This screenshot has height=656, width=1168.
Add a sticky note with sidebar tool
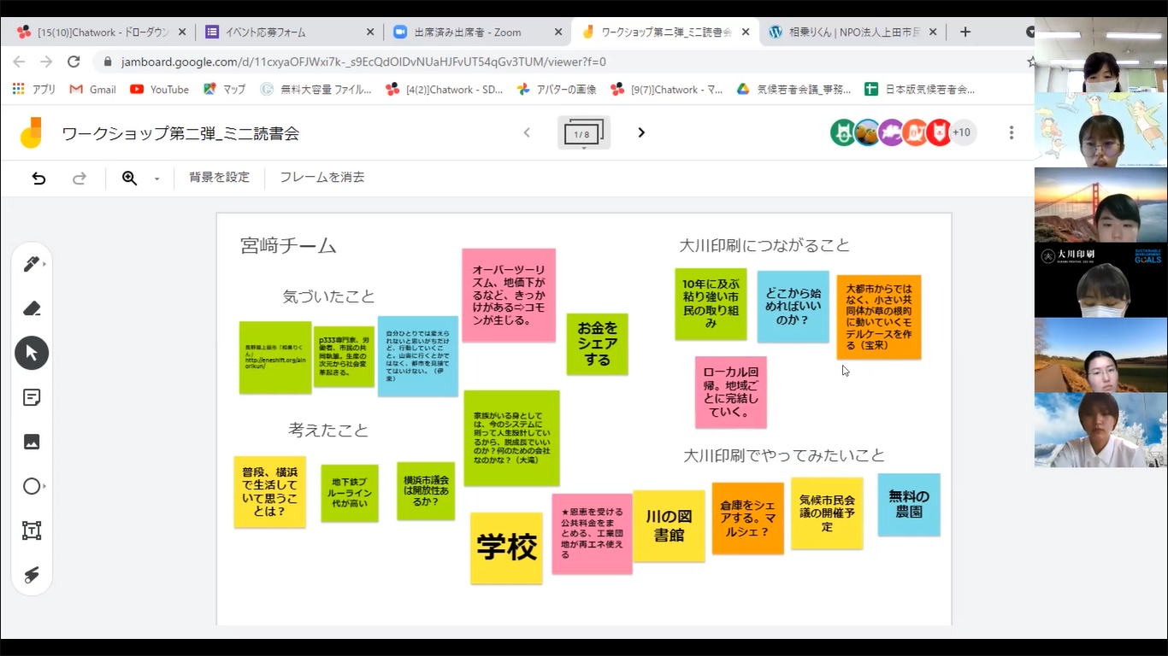32,397
